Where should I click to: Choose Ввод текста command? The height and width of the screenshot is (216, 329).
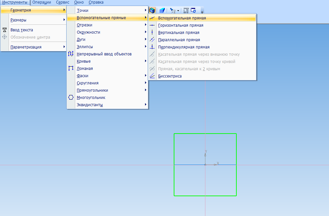coord(33,30)
